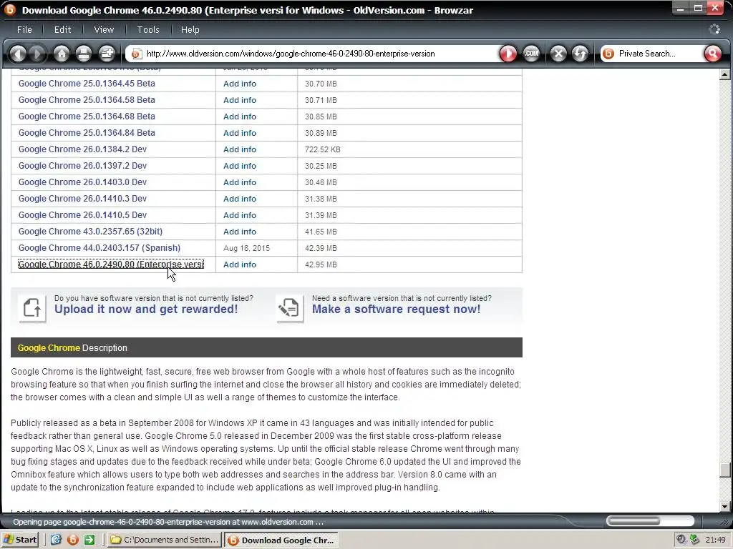Viewport: 733px width, 549px height.
Task: Click the first system tray icon
Action: tap(681, 540)
